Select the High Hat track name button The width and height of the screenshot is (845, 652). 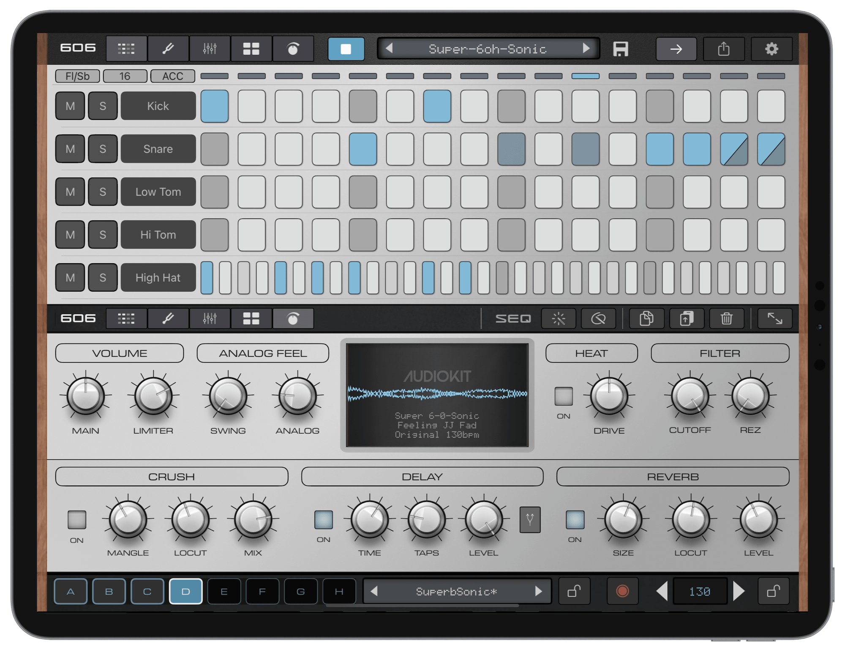[x=158, y=278]
